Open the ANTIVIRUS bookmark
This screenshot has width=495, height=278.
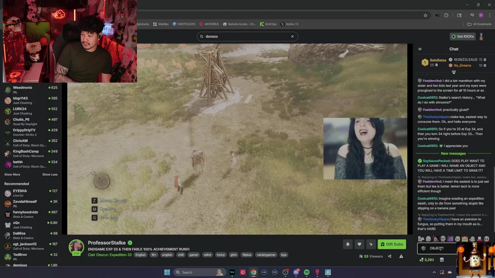tap(209, 24)
